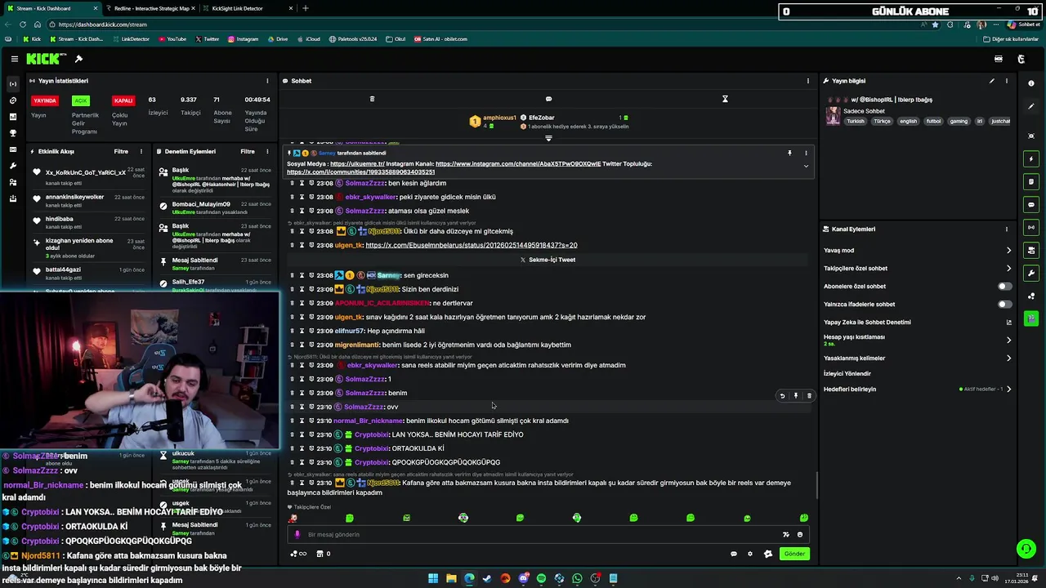Image resolution: width=1046 pixels, height=588 pixels.
Task: Toggle Abonelere özel sohbet switch
Action: tap(1004, 286)
